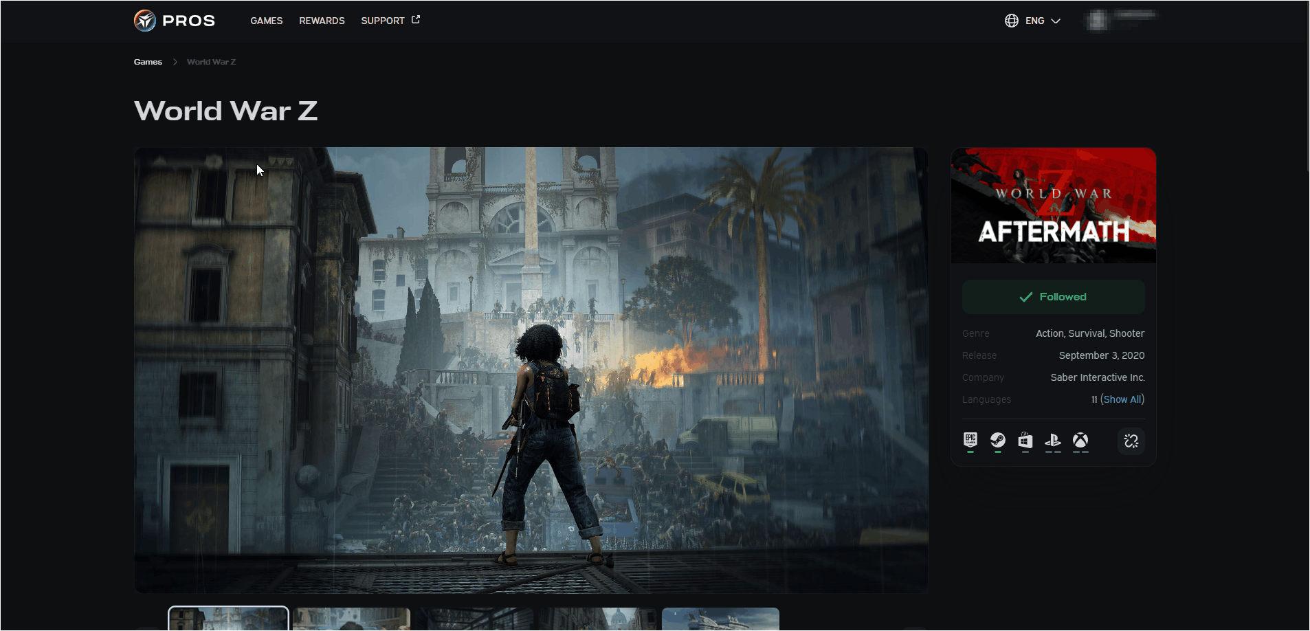Select the Steam platform icon
This screenshot has width=1310, height=631.
[x=998, y=441]
